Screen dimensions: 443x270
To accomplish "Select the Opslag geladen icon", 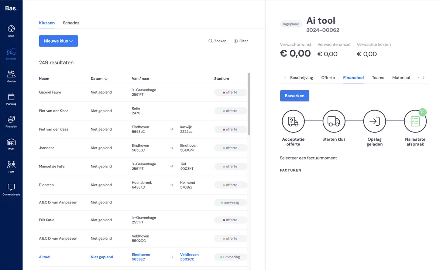I will click(374, 121).
